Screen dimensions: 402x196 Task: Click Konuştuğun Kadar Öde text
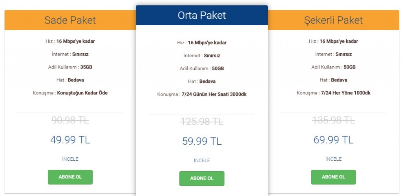click(x=82, y=93)
